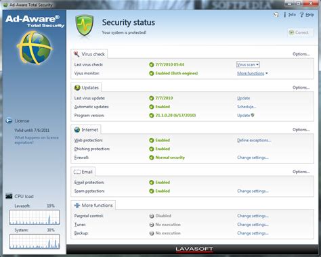This screenshot has height=257, width=321.
Task: Click the gray status icon beside Tuner
Action: click(152, 225)
